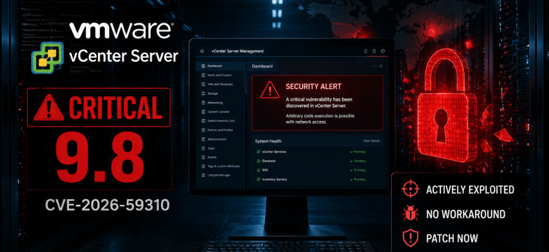
Task: Click the Global Inventory Lists sidebar icon
Action: pos(203,121)
